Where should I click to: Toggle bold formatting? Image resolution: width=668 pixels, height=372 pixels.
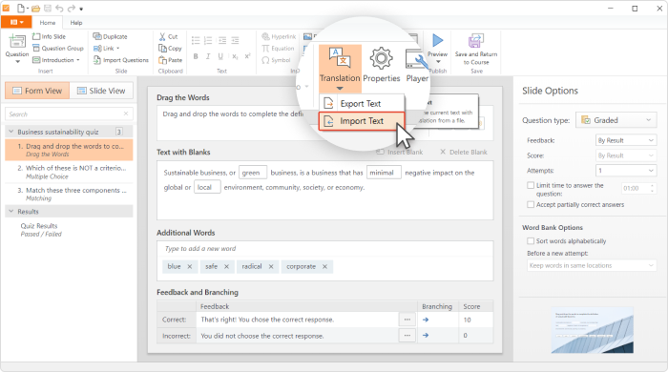point(196,56)
